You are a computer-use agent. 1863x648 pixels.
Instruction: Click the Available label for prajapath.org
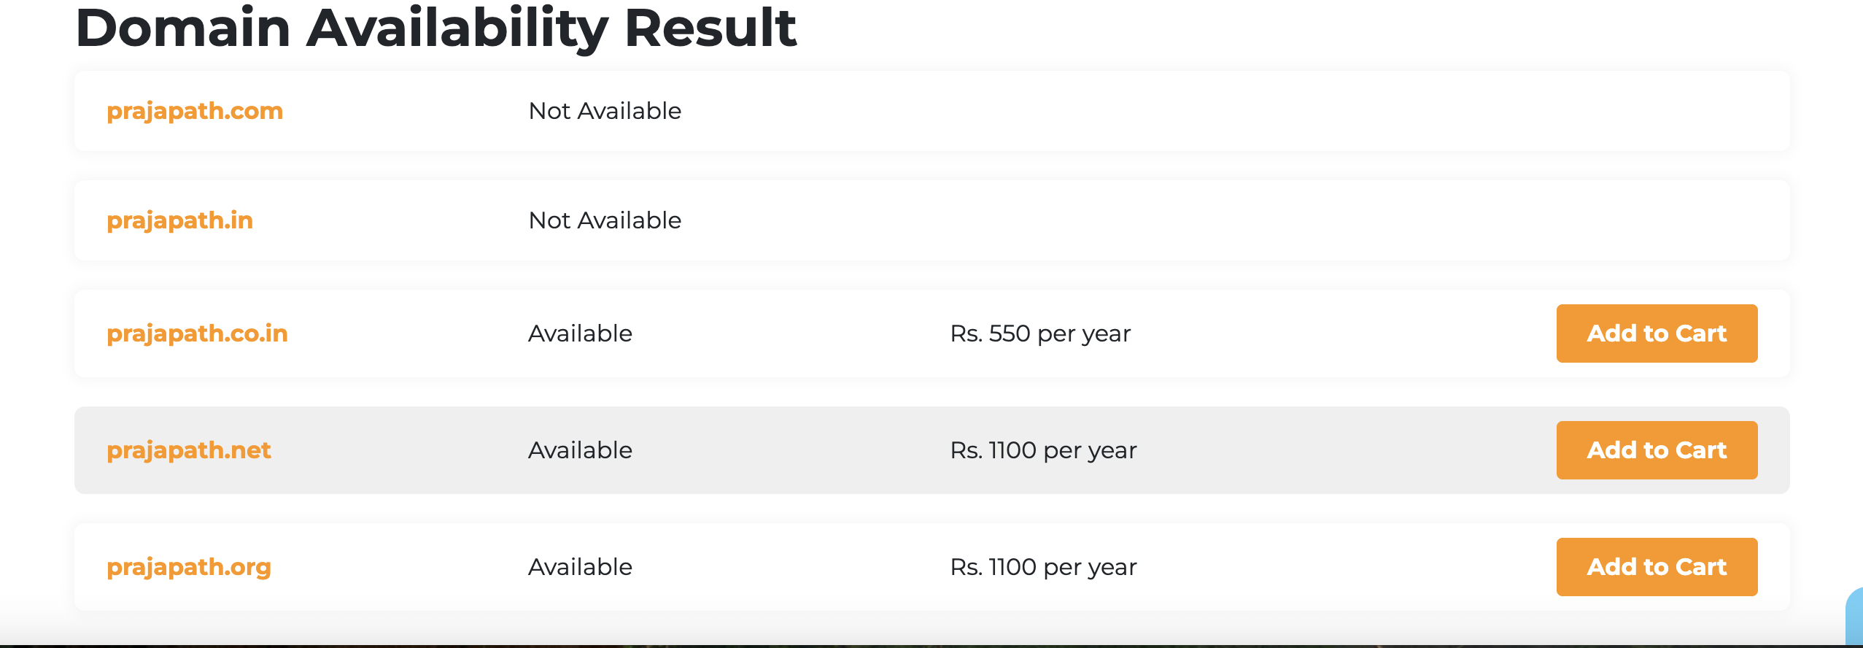click(580, 567)
